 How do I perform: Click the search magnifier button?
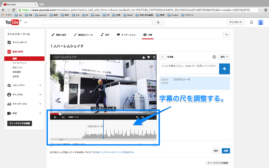(158, 22)
